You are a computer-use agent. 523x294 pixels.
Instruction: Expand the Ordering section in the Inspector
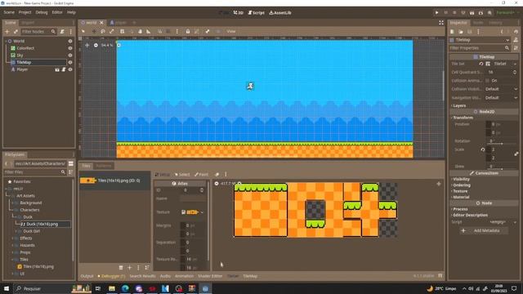point(461,185)
